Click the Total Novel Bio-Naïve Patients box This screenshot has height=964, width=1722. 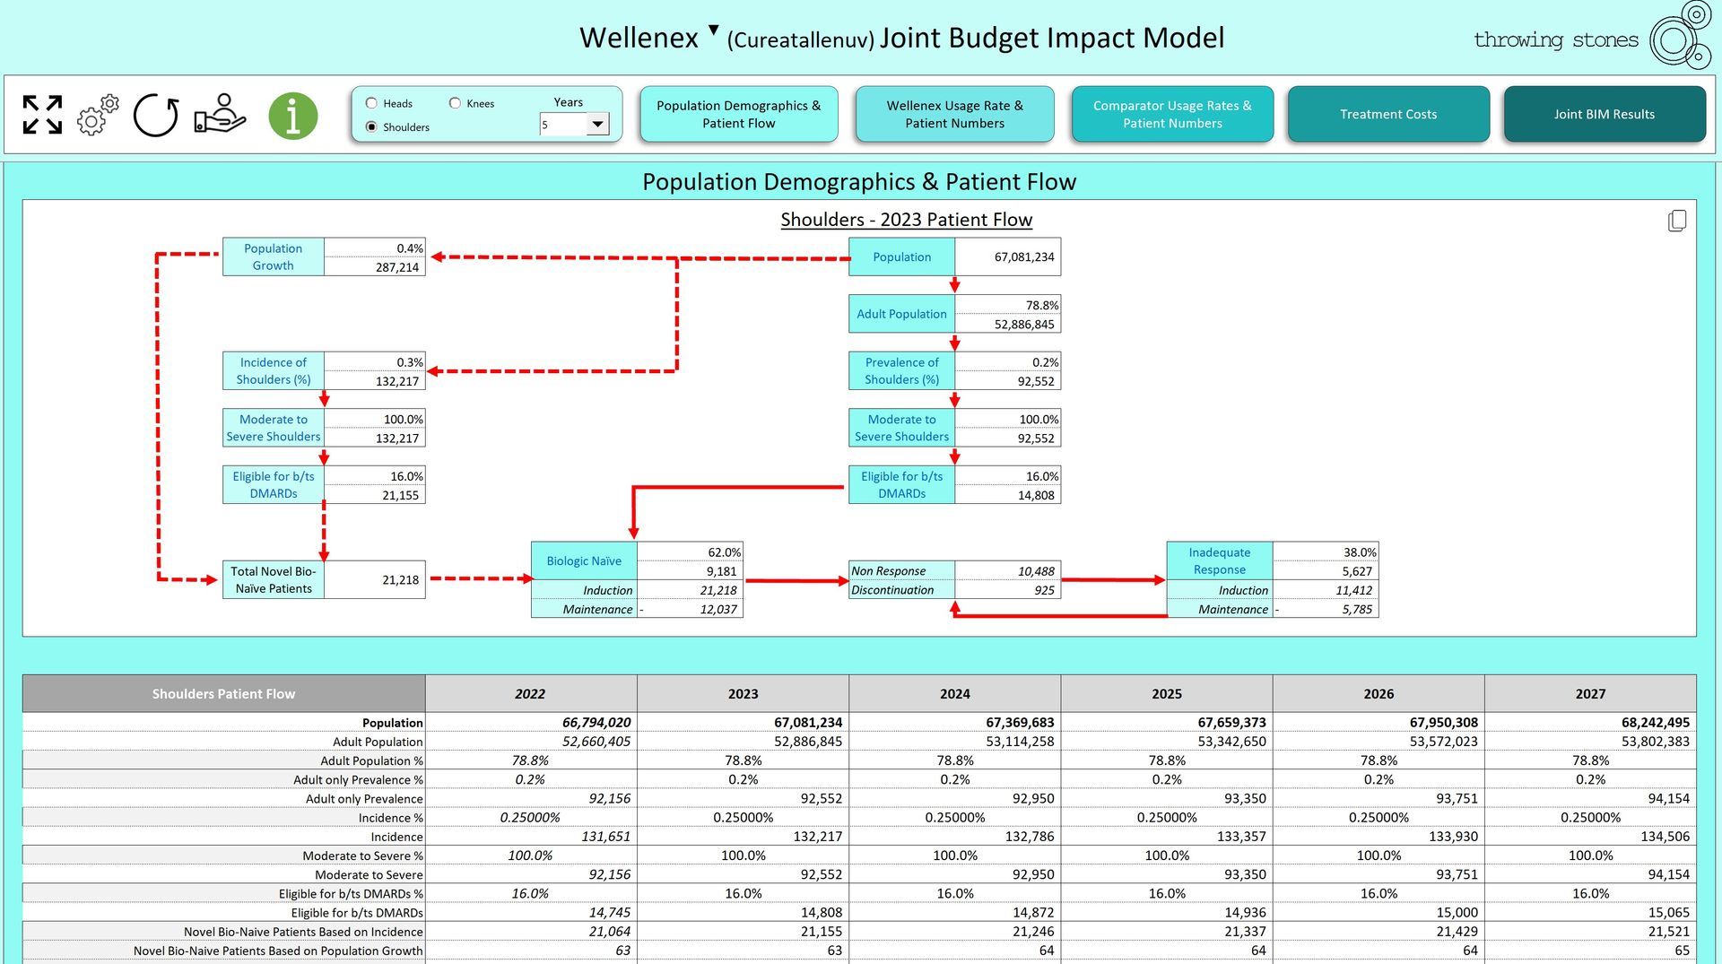pos(274,580)
